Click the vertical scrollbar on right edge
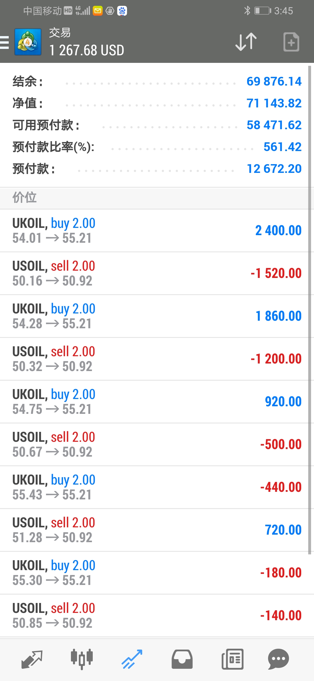314x681 pixels. tap(310, 310)
